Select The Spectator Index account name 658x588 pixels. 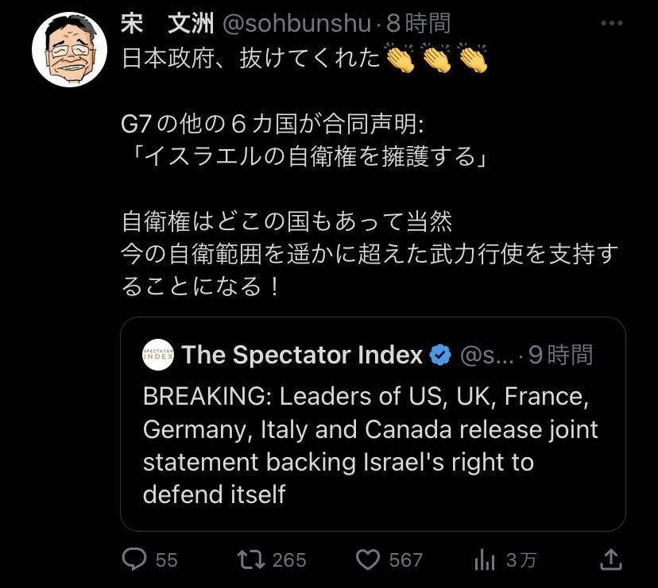(x=302, y=355)
